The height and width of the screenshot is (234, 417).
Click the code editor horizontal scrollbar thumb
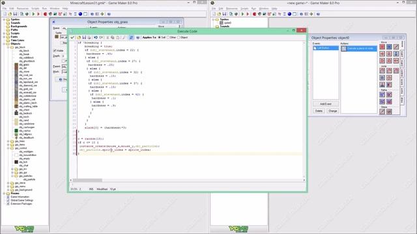click(x=87, y=181)
